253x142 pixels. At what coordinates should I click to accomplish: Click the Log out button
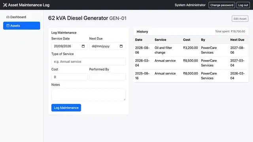point(243,5)
